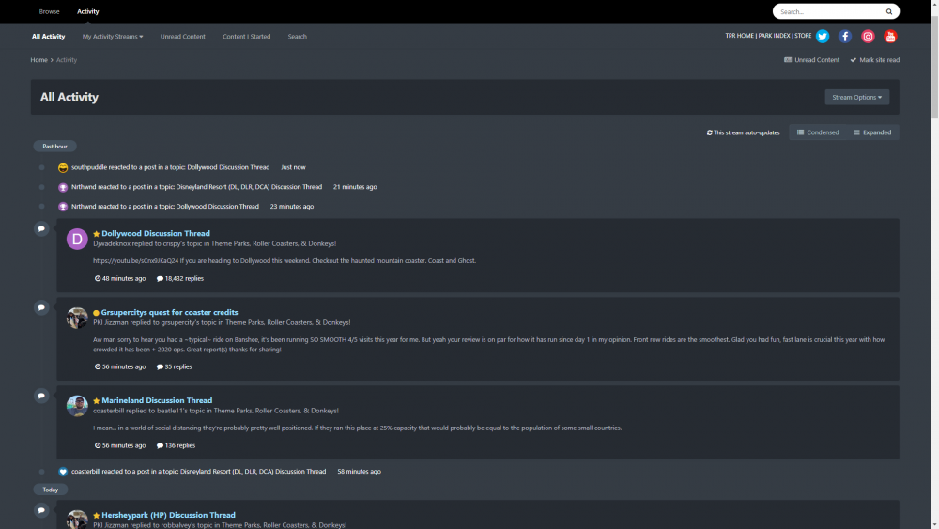Viewport: 939px width, 529px height.
Task: Click into the Search input field
Action: pos(828,12)
